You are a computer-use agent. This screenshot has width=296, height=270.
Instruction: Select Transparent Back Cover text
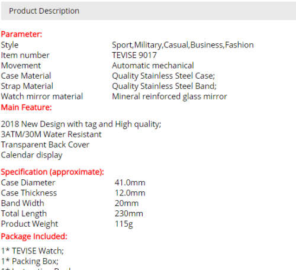click(45, 145)
